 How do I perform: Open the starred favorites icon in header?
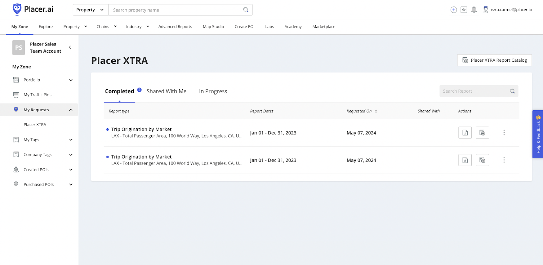(x=464, y=10)
